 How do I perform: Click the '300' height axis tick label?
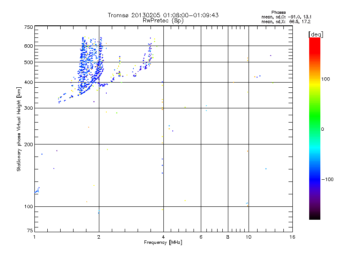pos(28,108)
